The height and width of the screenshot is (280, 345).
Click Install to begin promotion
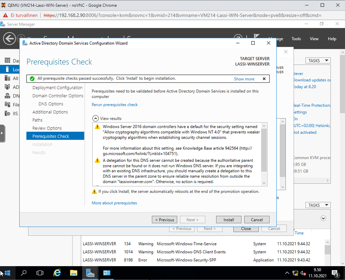click(229, 219)
